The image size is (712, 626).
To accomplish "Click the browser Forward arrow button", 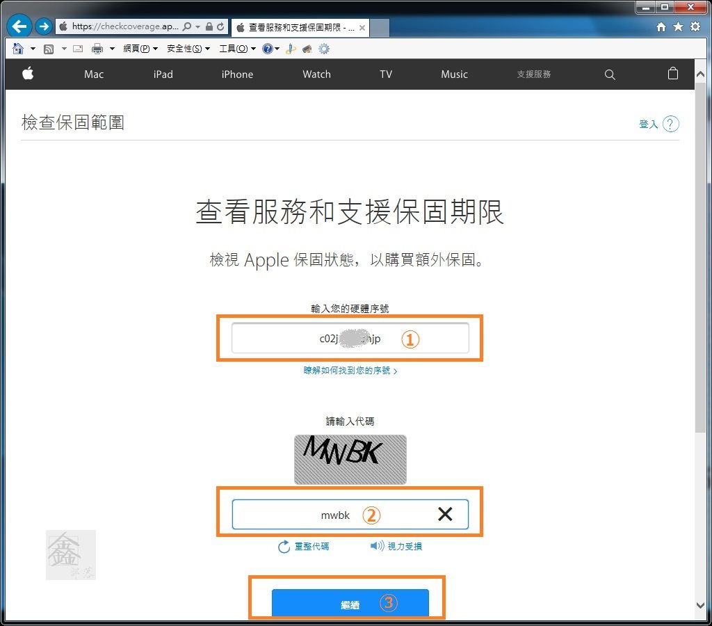I will click(x=44, y=26).
